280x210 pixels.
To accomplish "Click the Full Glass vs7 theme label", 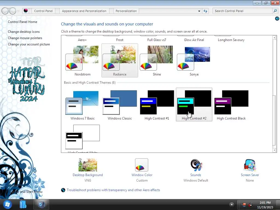I will pyautogui.click(x=157, y=40).
